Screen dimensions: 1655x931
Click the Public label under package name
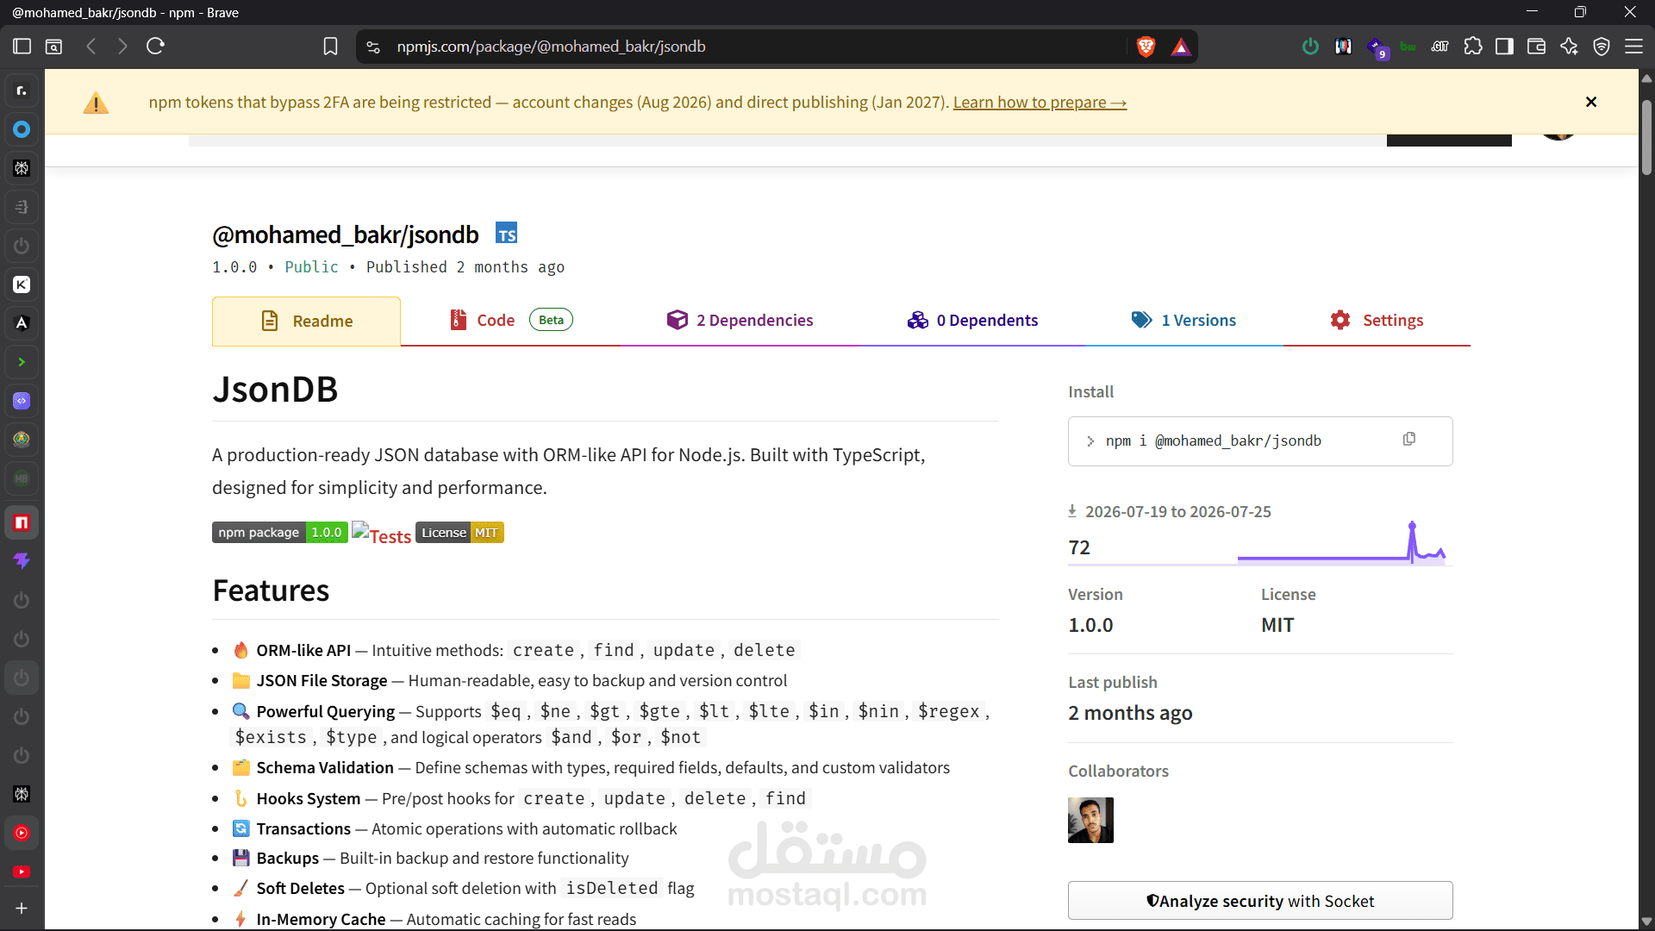coord(311,267)
